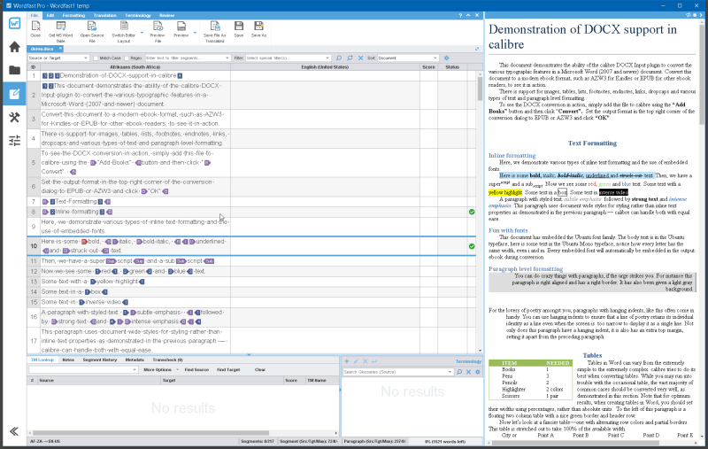Expand the filter text history dropdown
The image size is (708, 449).
[x=227, y=58]
